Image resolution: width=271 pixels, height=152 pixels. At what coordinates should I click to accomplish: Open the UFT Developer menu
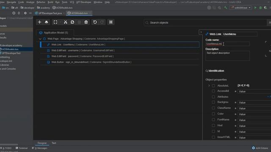pos(84,2)
